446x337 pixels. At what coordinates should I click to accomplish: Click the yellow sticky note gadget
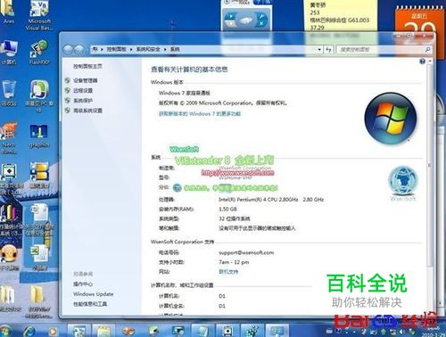(341, 15)
